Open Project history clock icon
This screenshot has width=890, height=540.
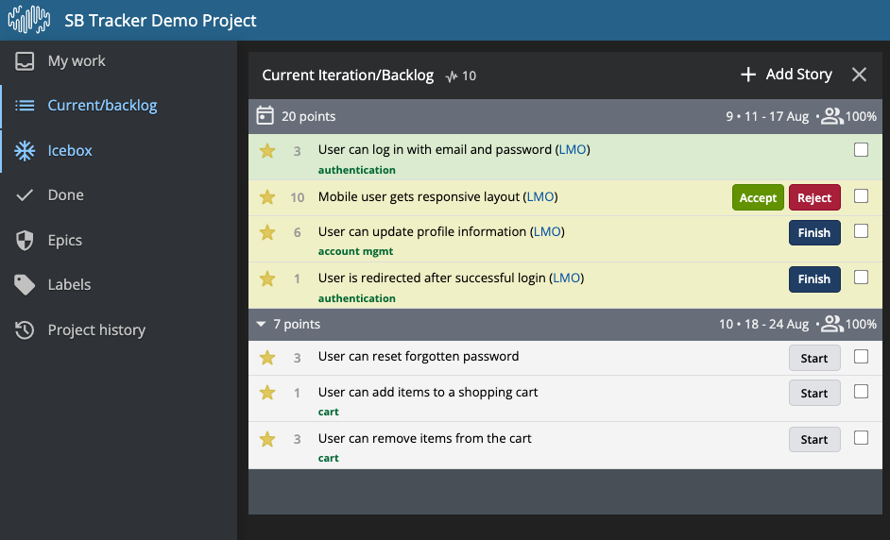pos(25,330)
